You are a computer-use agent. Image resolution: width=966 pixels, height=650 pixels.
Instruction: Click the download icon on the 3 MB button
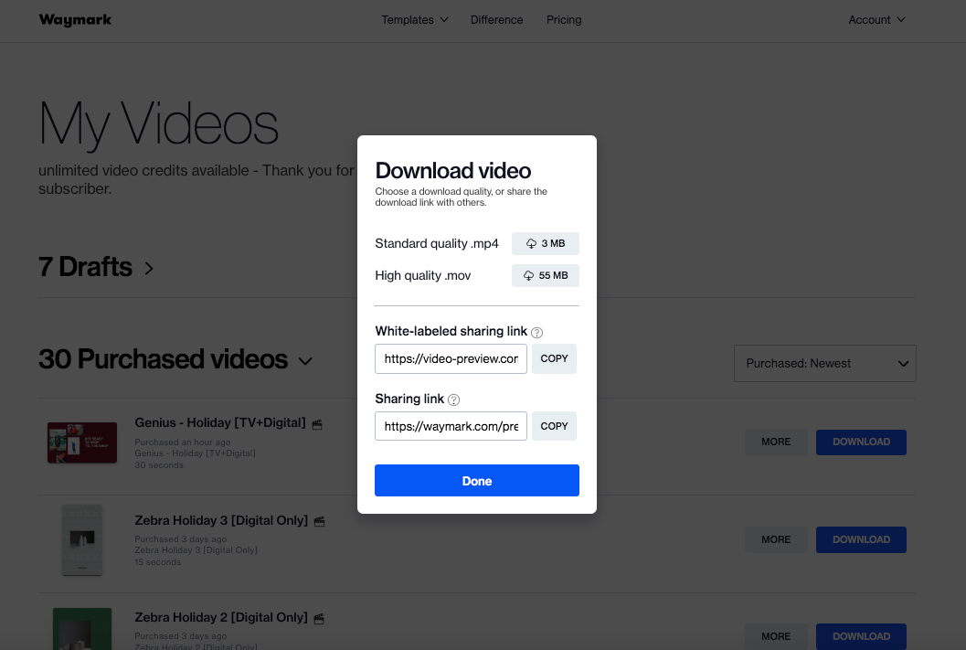531,243
